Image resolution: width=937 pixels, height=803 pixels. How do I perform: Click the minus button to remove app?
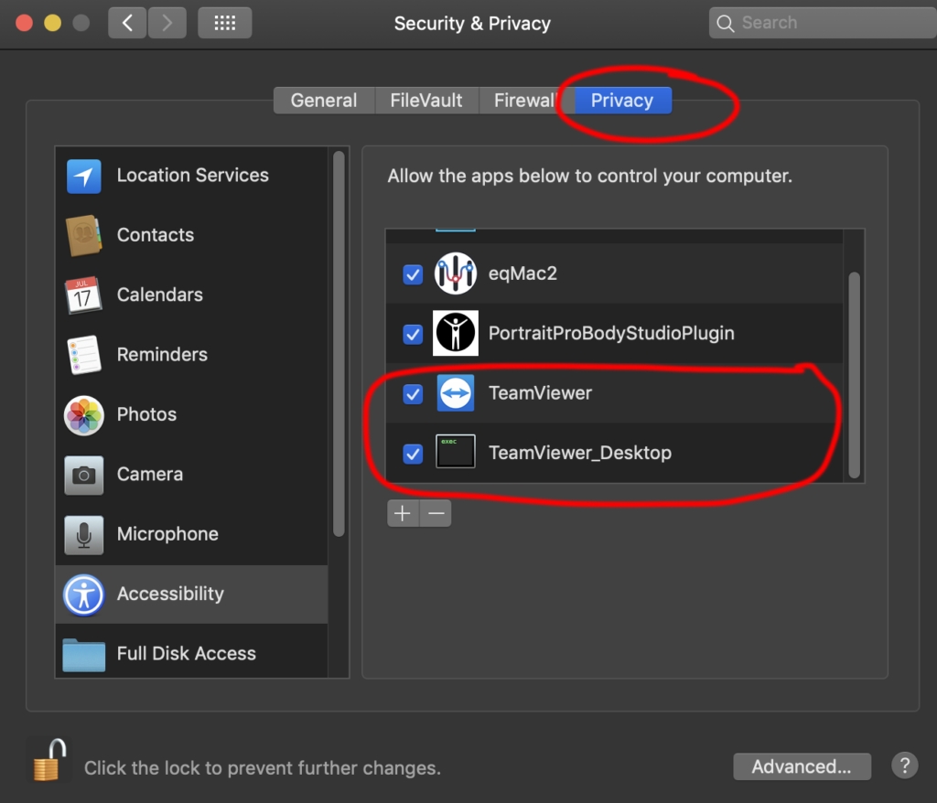point(436,514)
